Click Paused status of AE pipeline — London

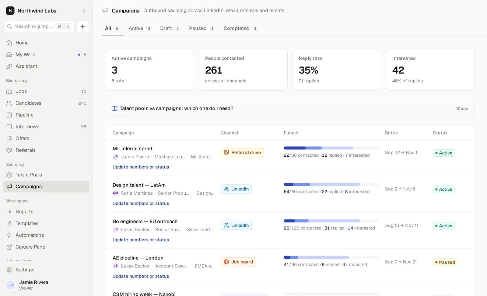[445, 262]
